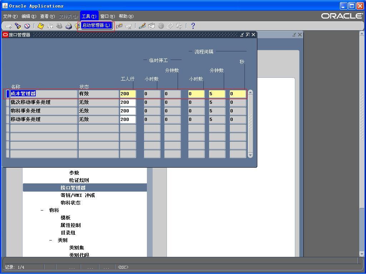Collapse the 物料 tree node
The height and width of the screenshot is (274, 366).
42,210
